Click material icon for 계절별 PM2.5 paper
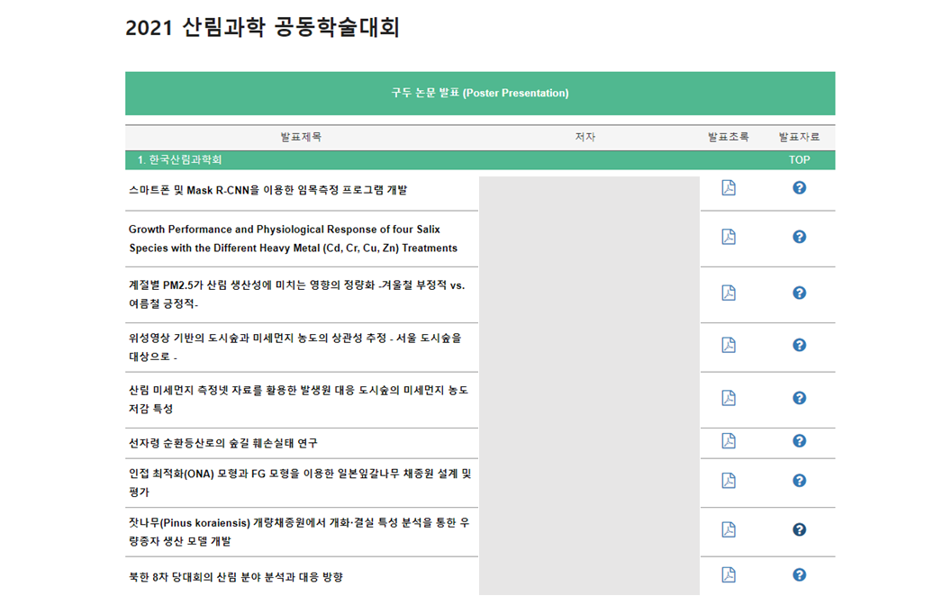This screenshot has width=942, height=596. coord(799,293)
